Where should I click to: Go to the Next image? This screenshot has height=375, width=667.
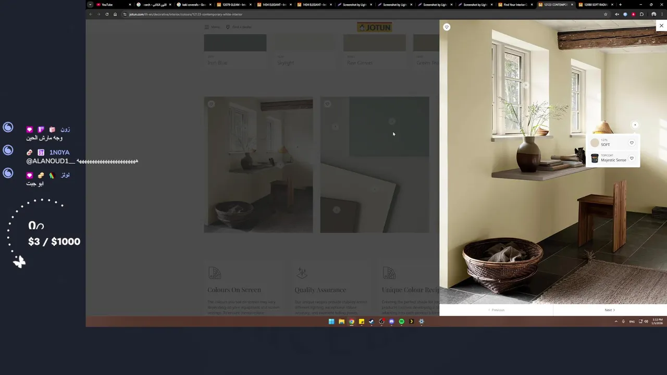click(x=610, y=310)
